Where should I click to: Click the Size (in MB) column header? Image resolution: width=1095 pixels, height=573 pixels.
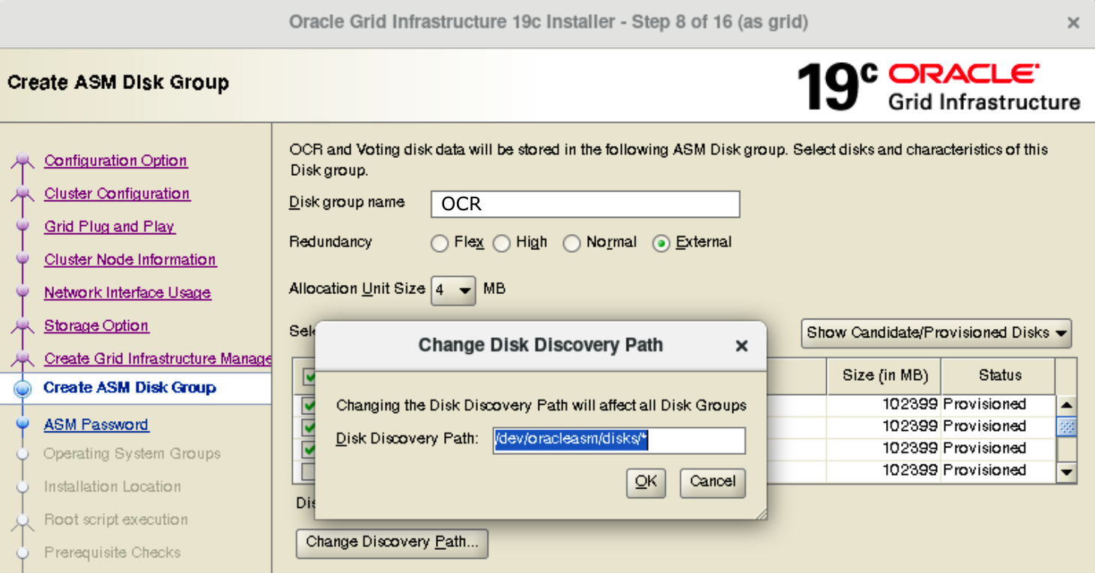click(885, 376)
